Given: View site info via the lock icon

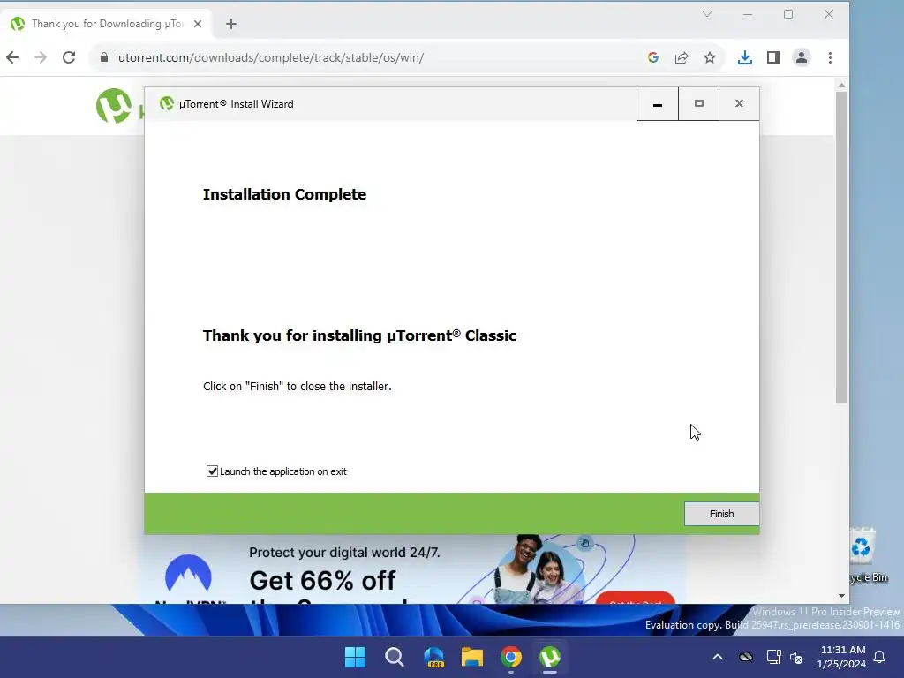Looking at the screenshot, I should coord(104,57).
